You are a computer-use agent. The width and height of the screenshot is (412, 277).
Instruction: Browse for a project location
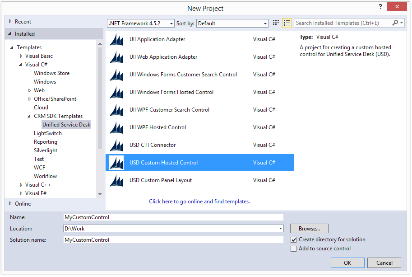pos(309,228)
